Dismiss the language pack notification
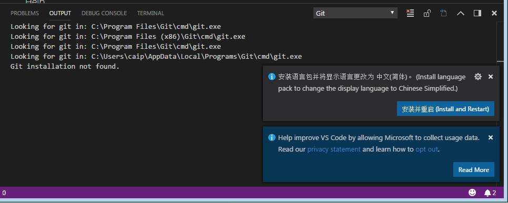This screenshot has height=203, width=508. [x=491, y=77]
